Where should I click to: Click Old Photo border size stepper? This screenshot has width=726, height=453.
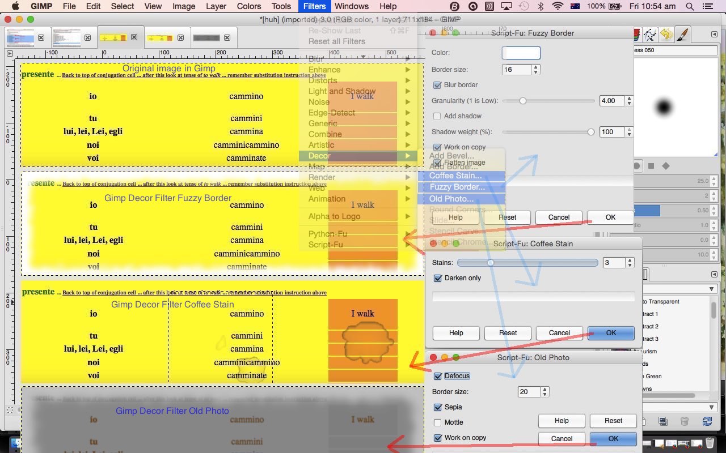click(x=545, y=392)
